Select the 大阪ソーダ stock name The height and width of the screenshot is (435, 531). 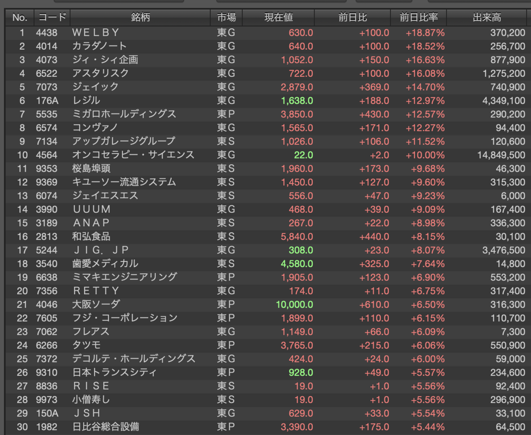pos(96,305)
